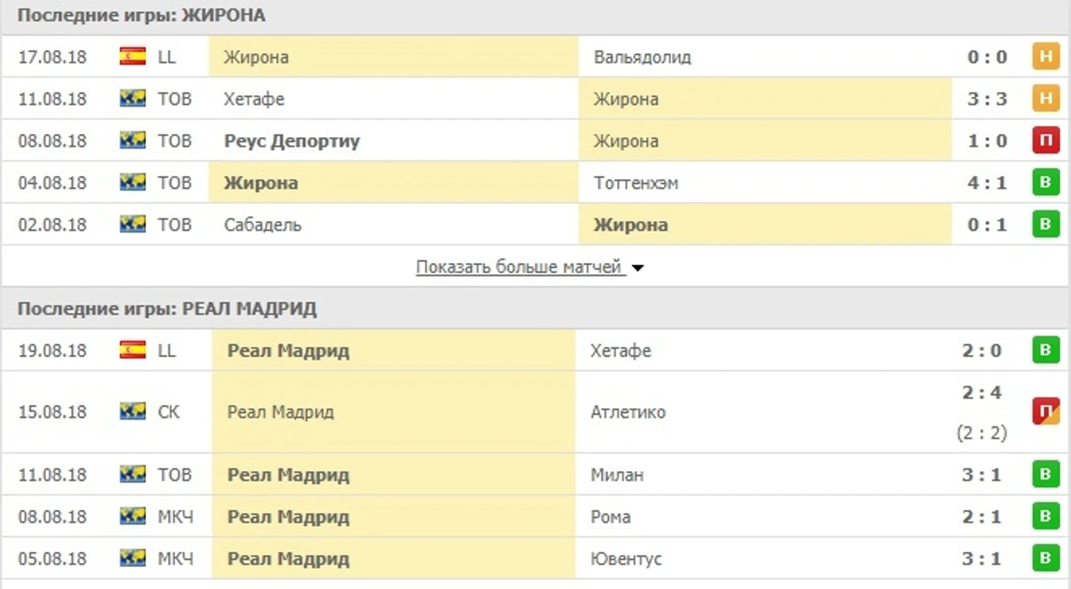
Task: Click the world flag icon next to Хетафе–Жирона
Action: pyautogui.click(x=133, y=99)
